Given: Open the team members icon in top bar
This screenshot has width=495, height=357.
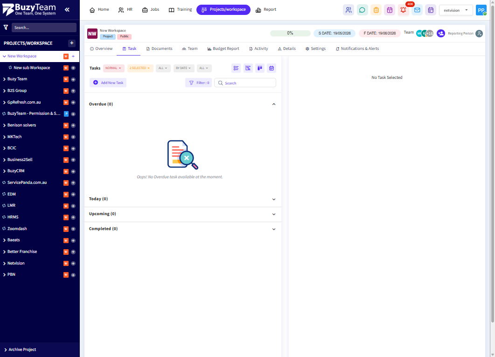Looking at the screenshot, I should 348,10.
